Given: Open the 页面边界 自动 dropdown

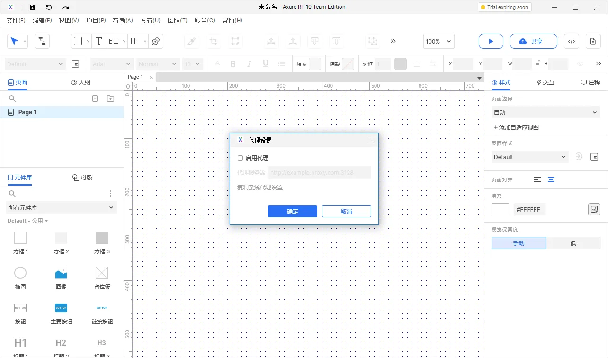Looking at the screenshot, I should (545, 112).
